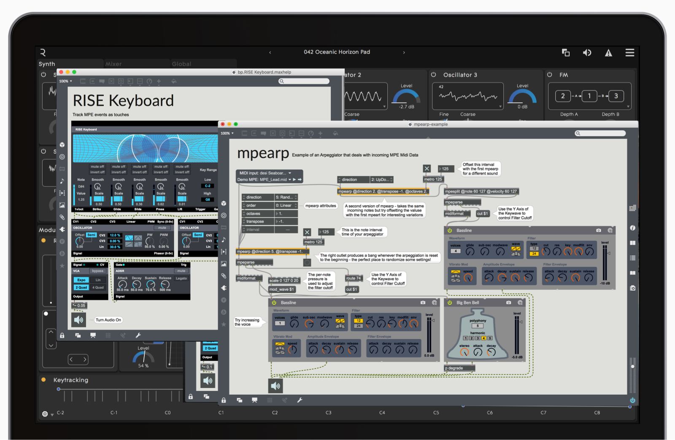Screen dimensions: 675x440
Task: Open the 100% zoom dropdown in the RISE Keyboard window
Action: (65, 81)
